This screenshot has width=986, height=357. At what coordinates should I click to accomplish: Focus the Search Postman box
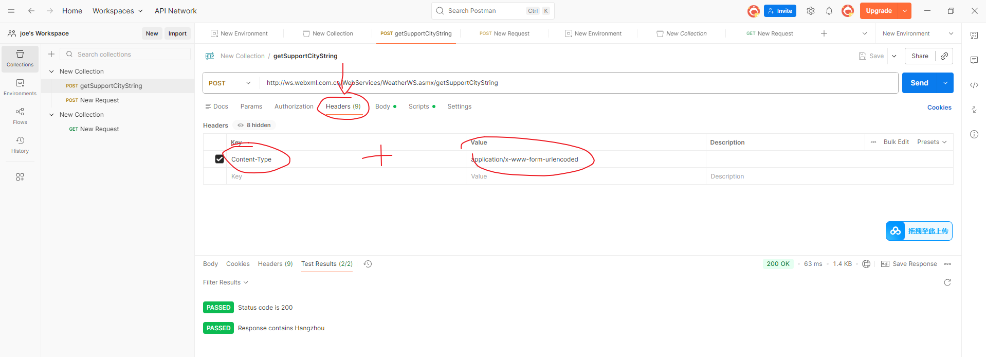492,11
